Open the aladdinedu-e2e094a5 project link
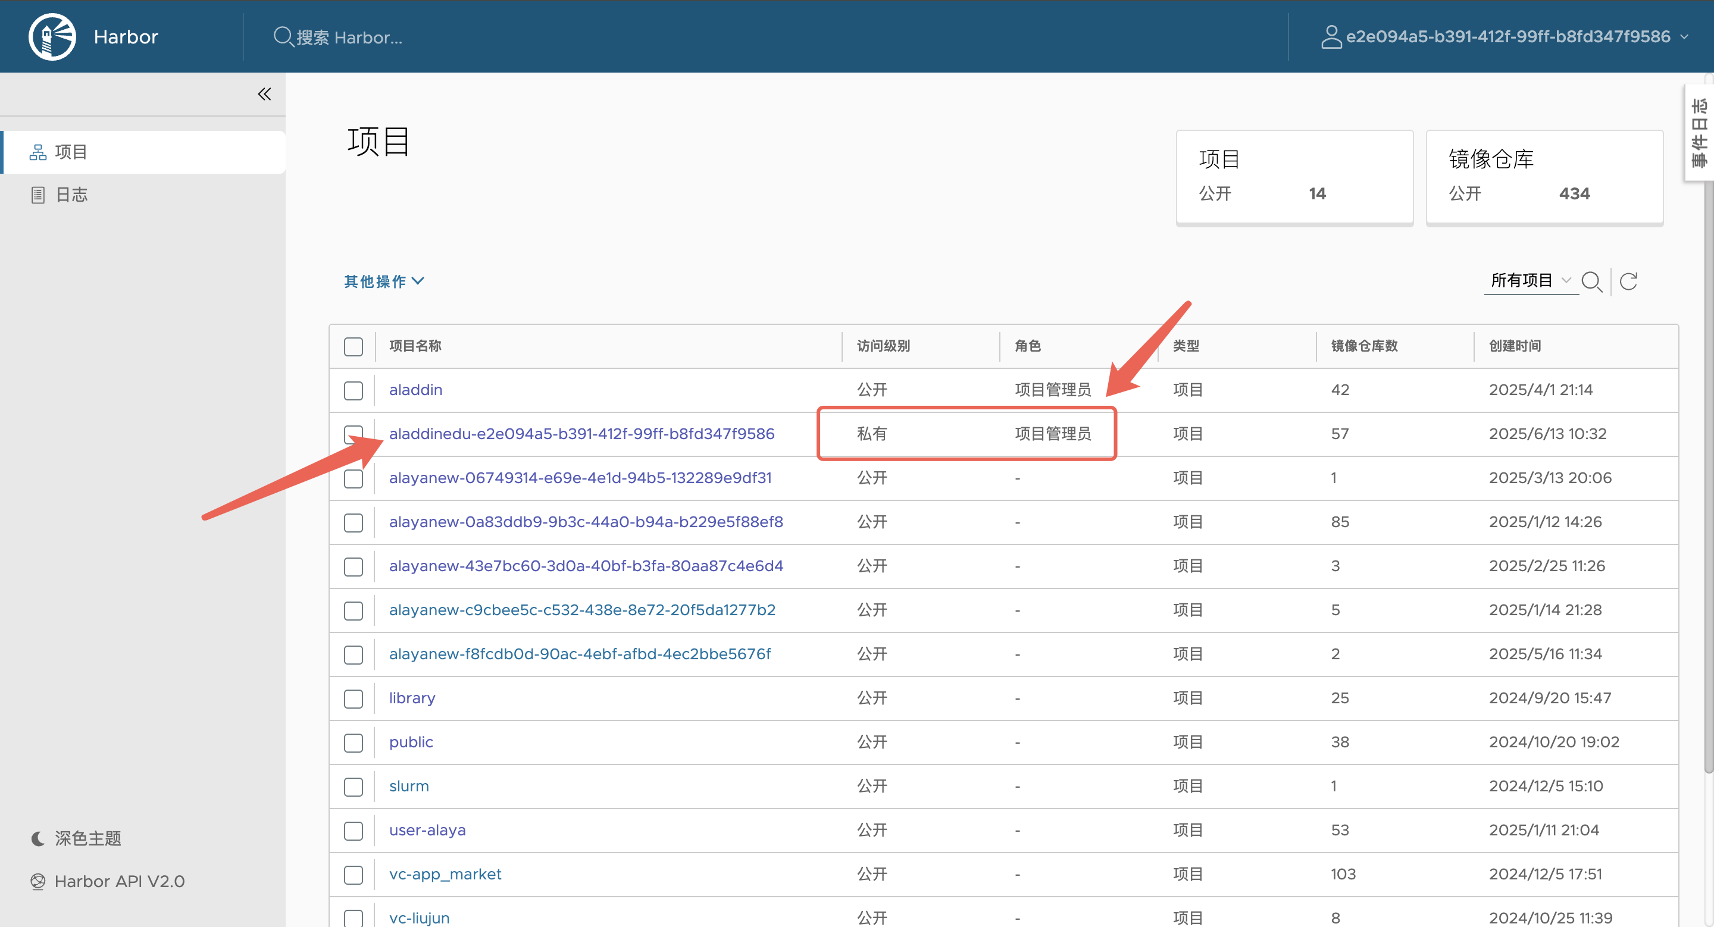 tap(581, 434)
